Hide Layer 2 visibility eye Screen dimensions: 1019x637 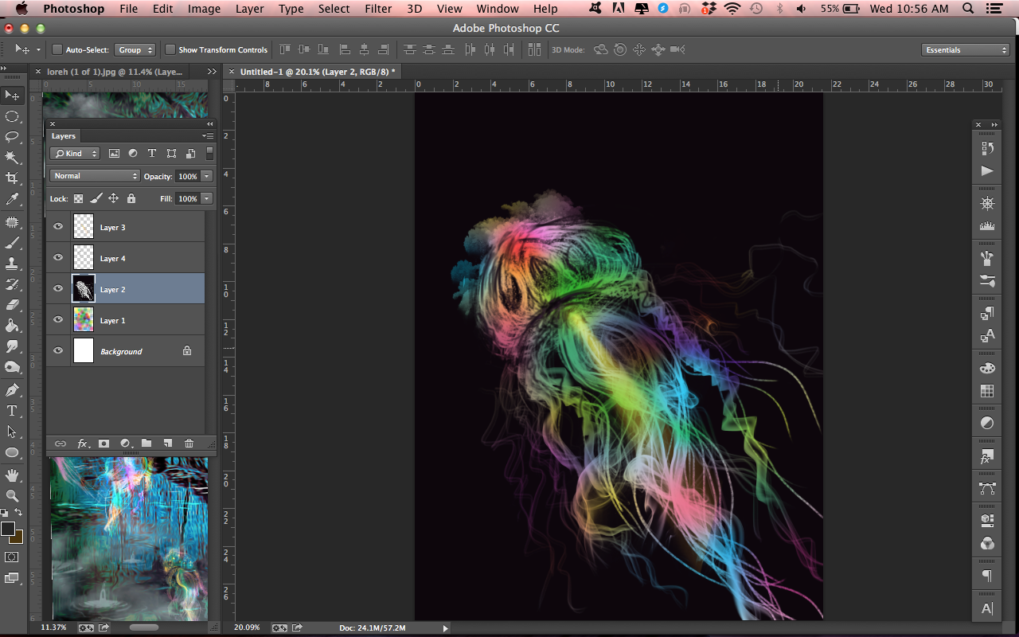coord(58,289)
